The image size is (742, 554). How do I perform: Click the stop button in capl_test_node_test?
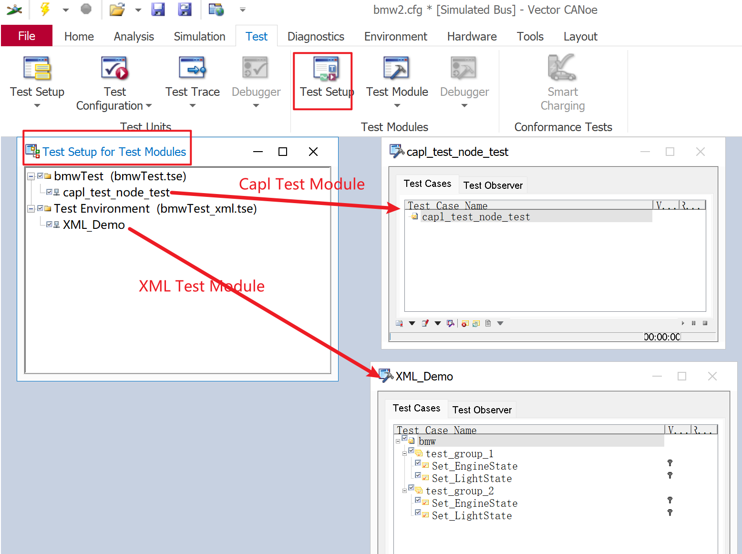[x=705, y=323]
